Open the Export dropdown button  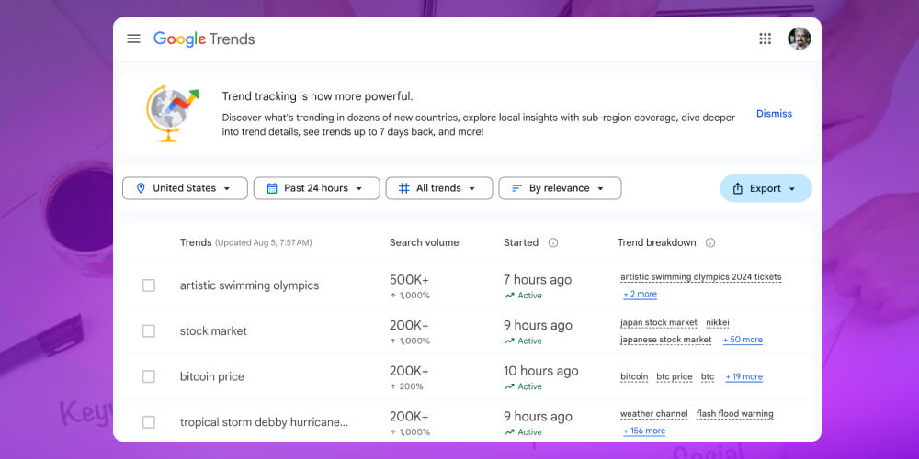pyautogui.click(x=766, y=188)
